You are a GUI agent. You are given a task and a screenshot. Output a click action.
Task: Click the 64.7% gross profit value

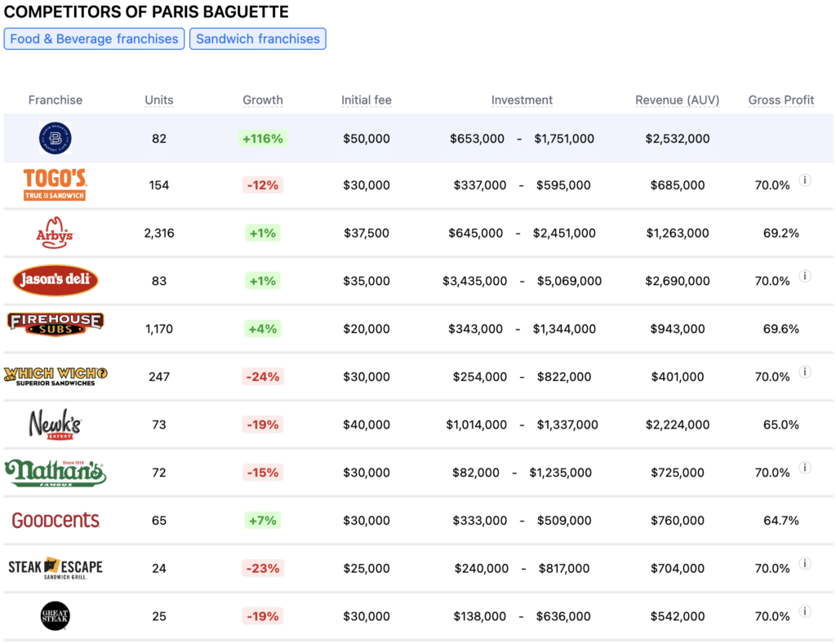coord(781,520)
